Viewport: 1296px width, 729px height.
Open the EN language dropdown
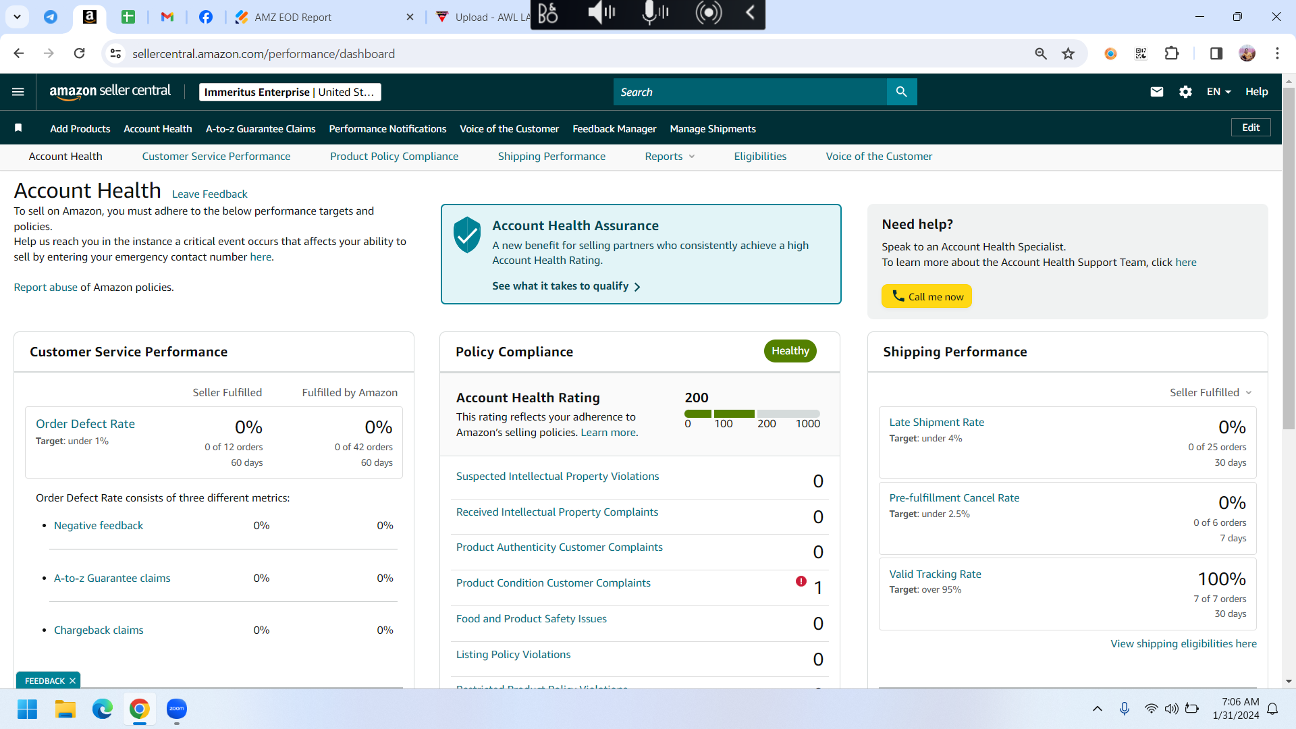pos(1219,92)
